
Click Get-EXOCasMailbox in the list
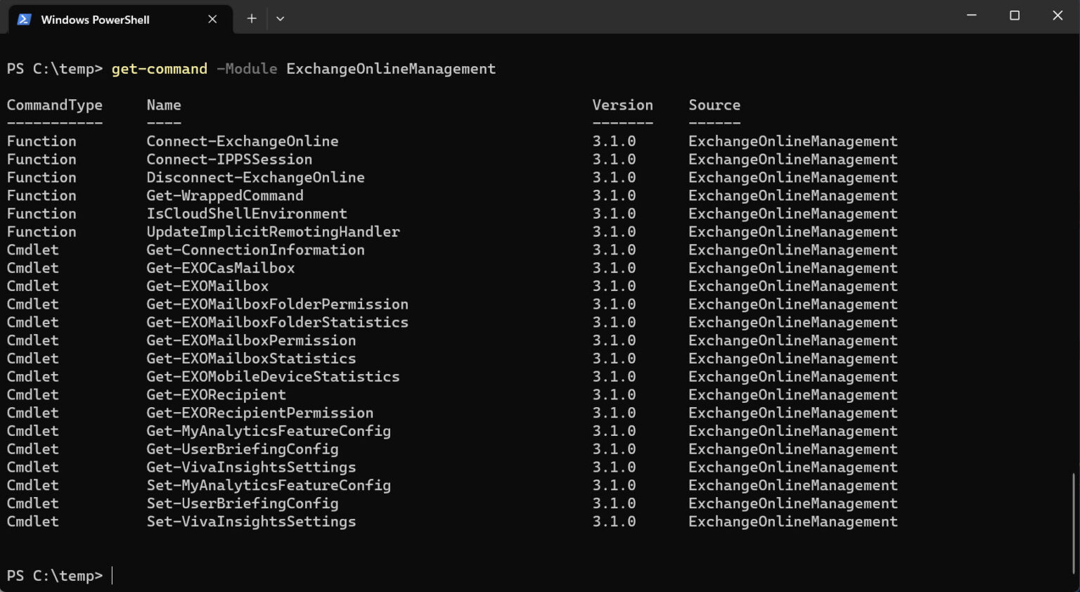221,268
